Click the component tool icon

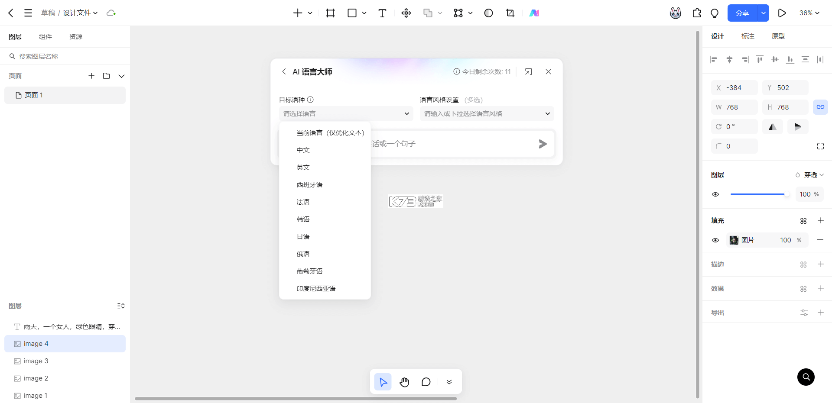click(x=406, y=13)
